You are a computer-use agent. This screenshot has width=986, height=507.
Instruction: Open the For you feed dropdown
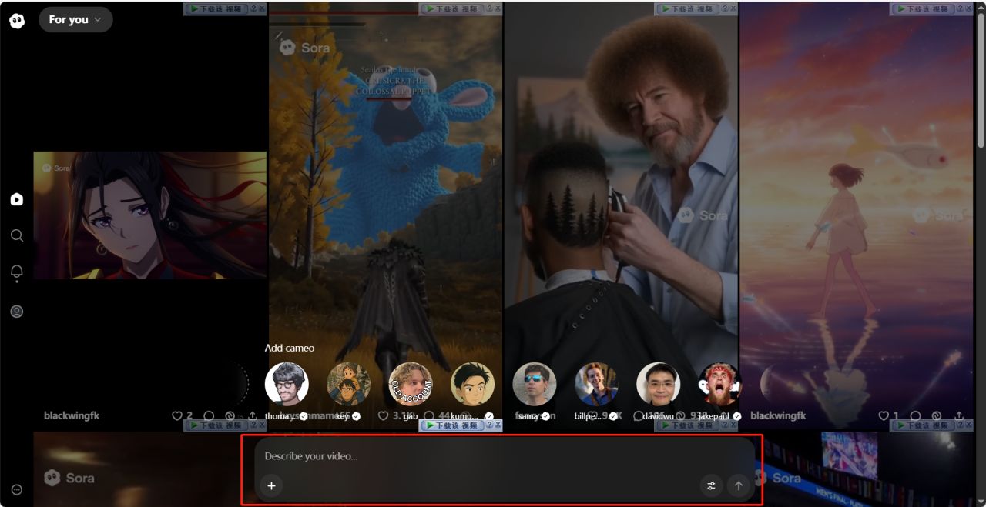[75, 20]
